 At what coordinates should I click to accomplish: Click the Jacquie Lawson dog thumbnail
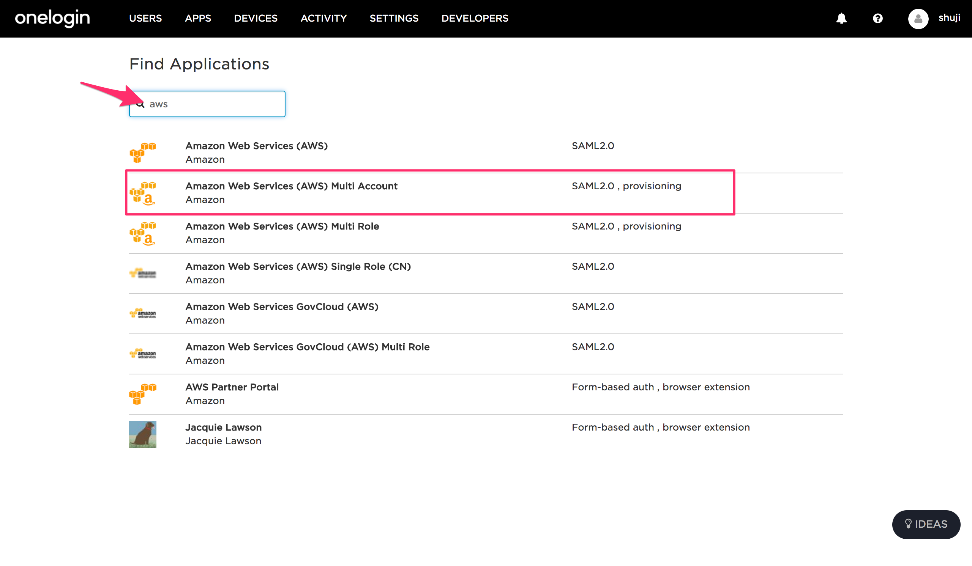[142, 434]
